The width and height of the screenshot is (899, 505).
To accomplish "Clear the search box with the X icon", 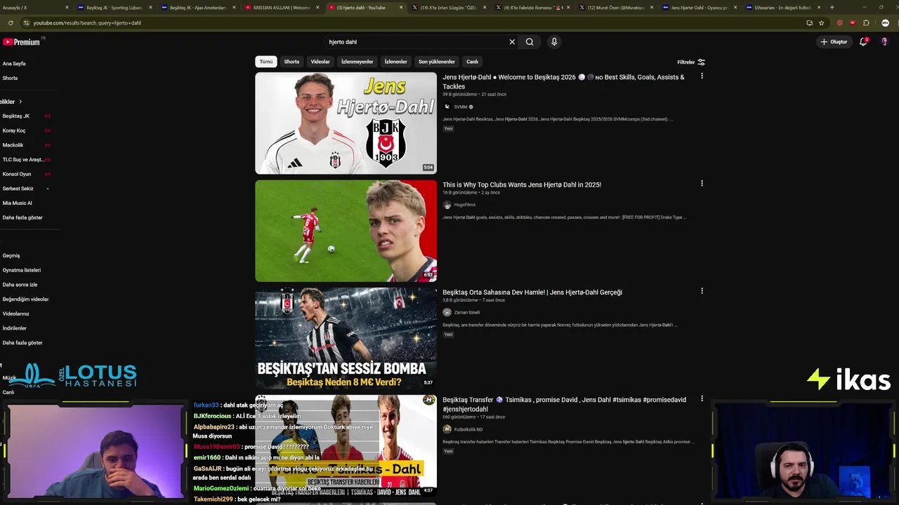I will [512, 42].
